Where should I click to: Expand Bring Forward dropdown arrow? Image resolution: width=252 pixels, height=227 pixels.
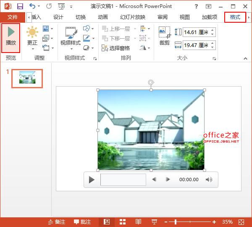coord(135,29)
